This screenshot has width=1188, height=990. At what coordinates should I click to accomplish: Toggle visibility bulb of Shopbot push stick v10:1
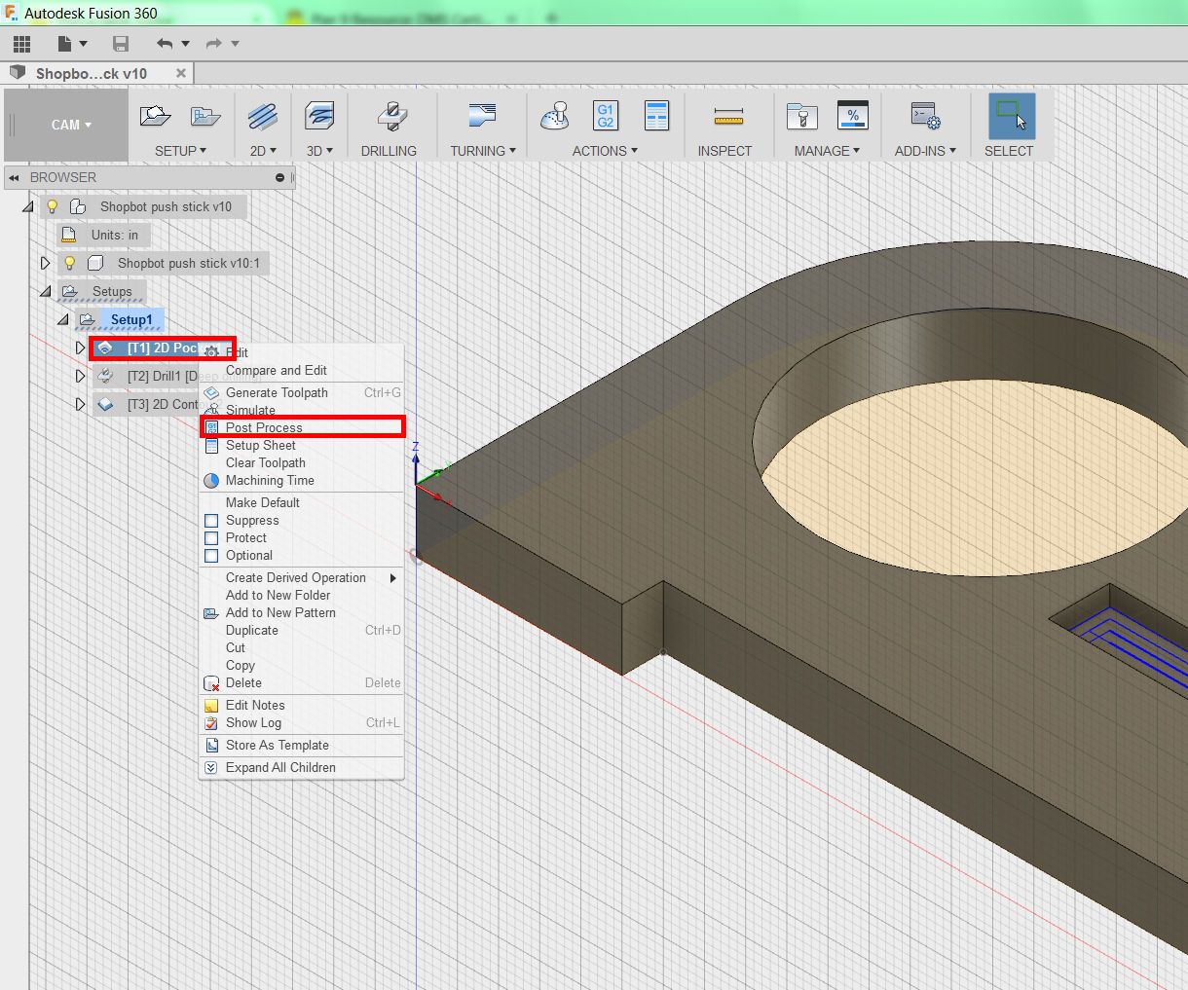click(70, 264)
